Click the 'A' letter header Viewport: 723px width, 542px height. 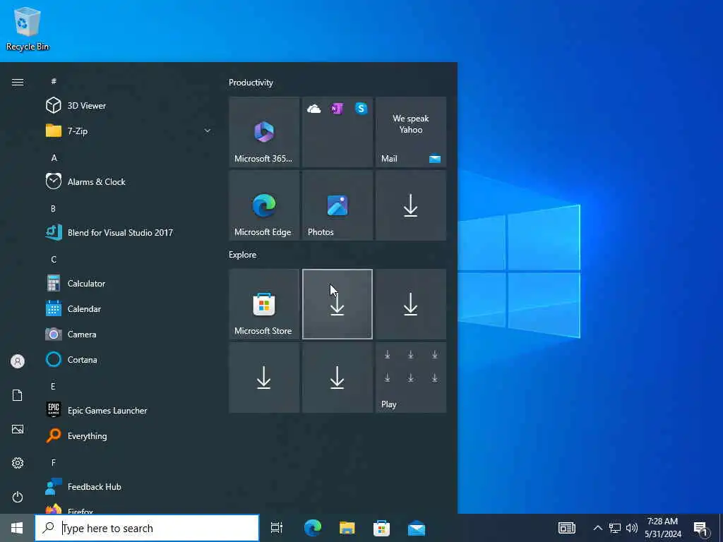[54, 157]
